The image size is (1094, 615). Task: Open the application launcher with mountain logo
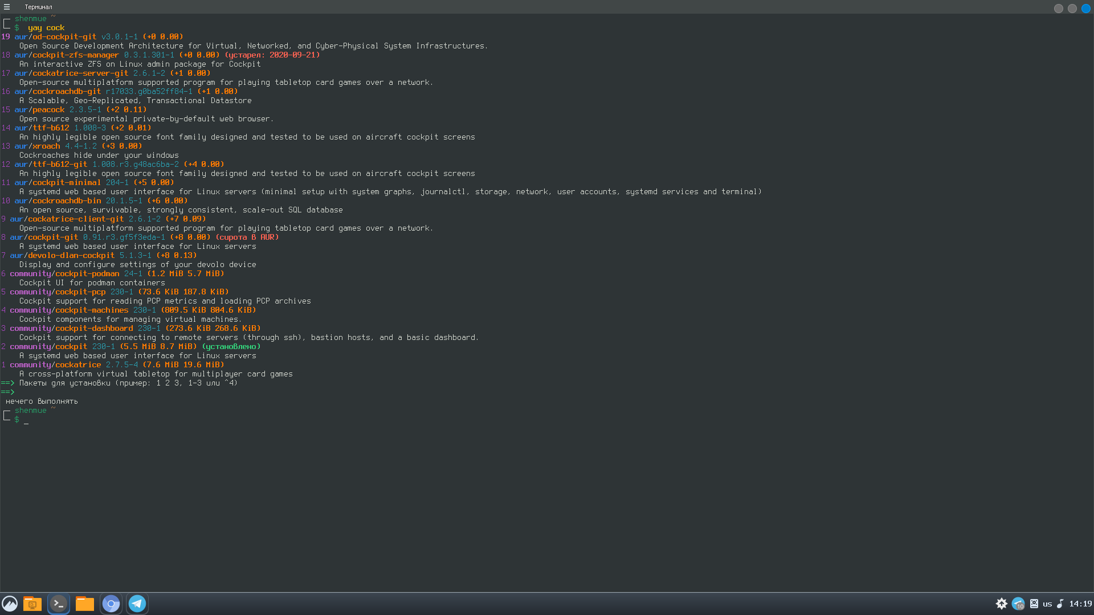coord(10,604)
